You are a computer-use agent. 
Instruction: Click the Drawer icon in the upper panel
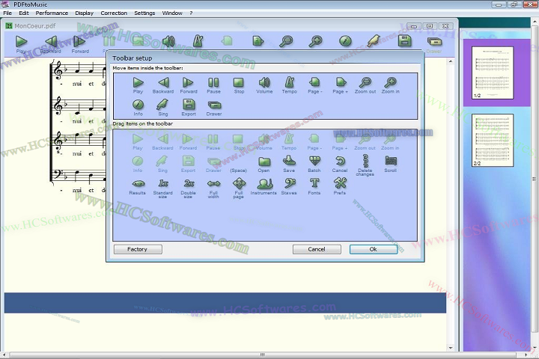click(x=214, y=105)
